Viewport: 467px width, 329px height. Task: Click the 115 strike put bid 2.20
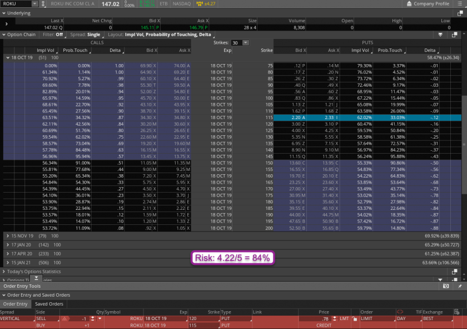point(296,117)
